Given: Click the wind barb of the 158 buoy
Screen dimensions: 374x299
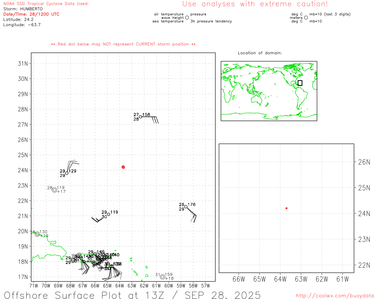Looking at the screenshot, I should pyautogui.click(x=150, y=120).
